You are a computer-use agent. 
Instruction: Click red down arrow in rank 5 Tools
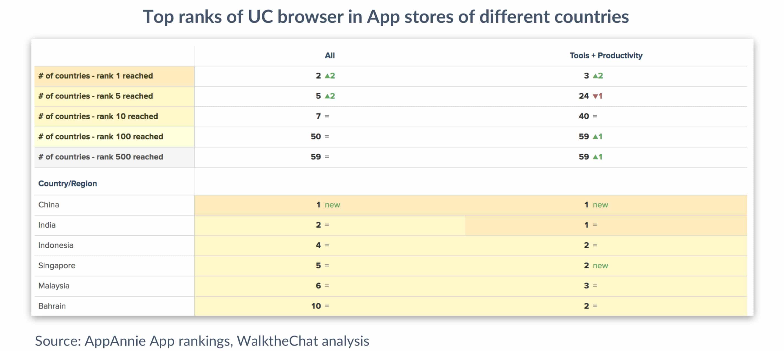tap(595, 96)
